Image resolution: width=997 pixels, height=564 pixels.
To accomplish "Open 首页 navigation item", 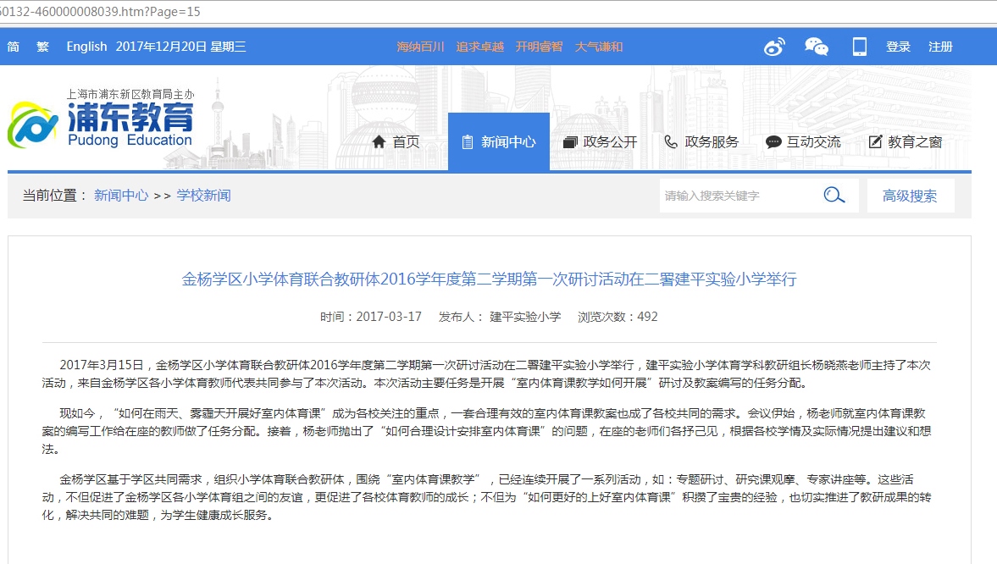I will pos(396,141).
